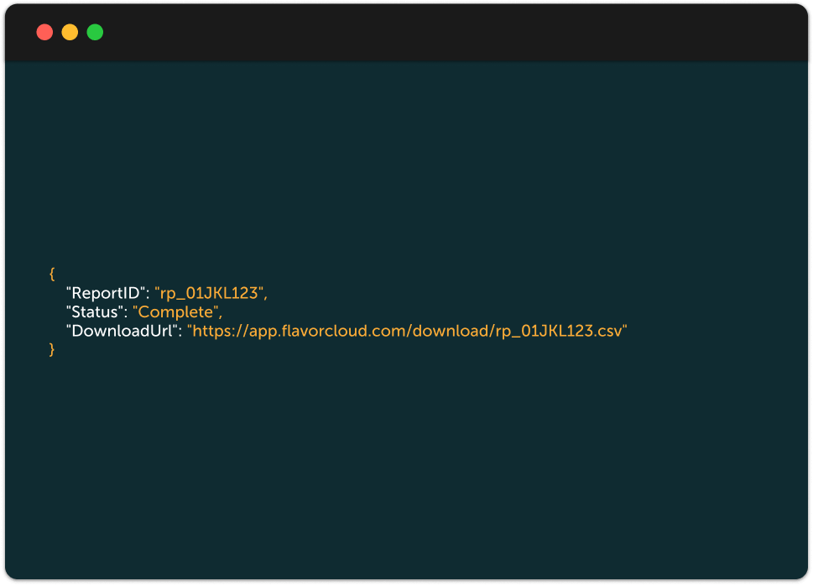Click the opening curly brace
813x586 pixels.
pos(52,275)
